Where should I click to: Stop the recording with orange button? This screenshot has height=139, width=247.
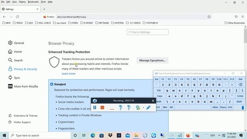(102, 107)
